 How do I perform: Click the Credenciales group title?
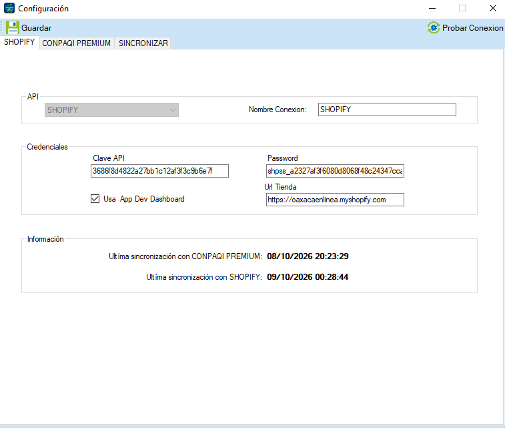47,147
